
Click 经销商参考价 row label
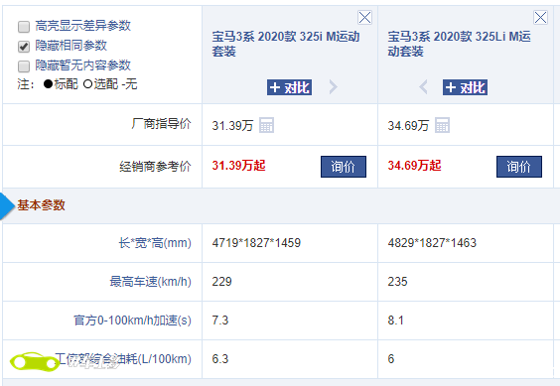(x=155, y=167)
